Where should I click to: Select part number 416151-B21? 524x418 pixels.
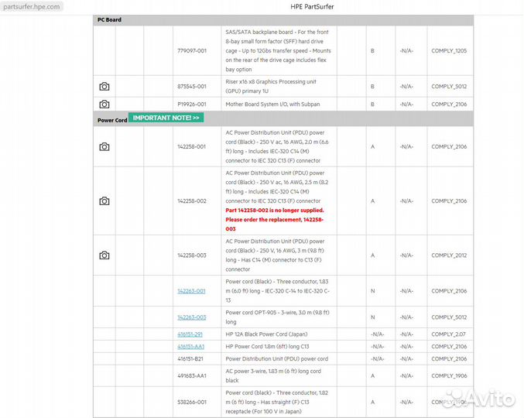pos(190,359)
